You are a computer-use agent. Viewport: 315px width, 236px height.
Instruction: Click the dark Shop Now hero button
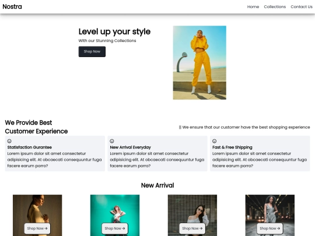point(92,52)
